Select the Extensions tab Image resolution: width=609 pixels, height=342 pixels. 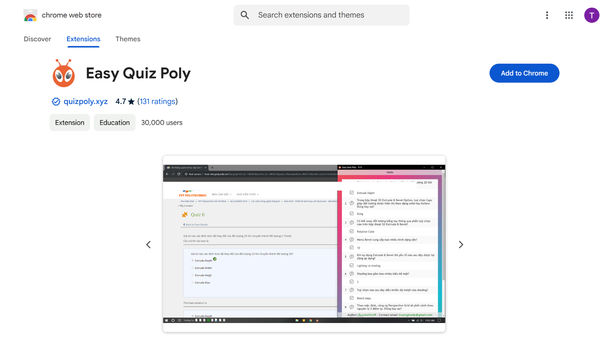[83, 39]
